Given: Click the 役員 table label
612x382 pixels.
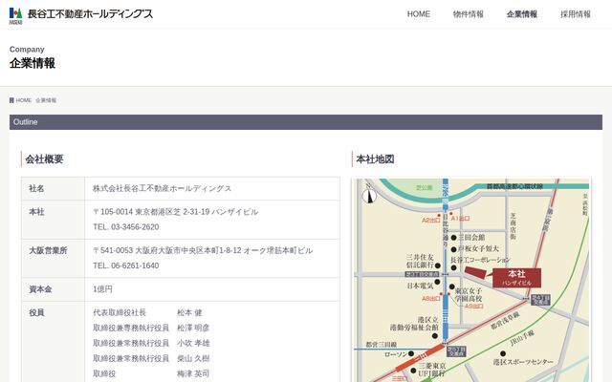Looking at the screenshot, I should 36,312.
